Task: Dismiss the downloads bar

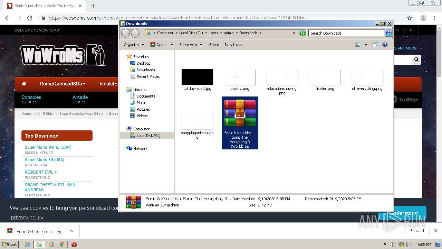Action: pos(436,231)
